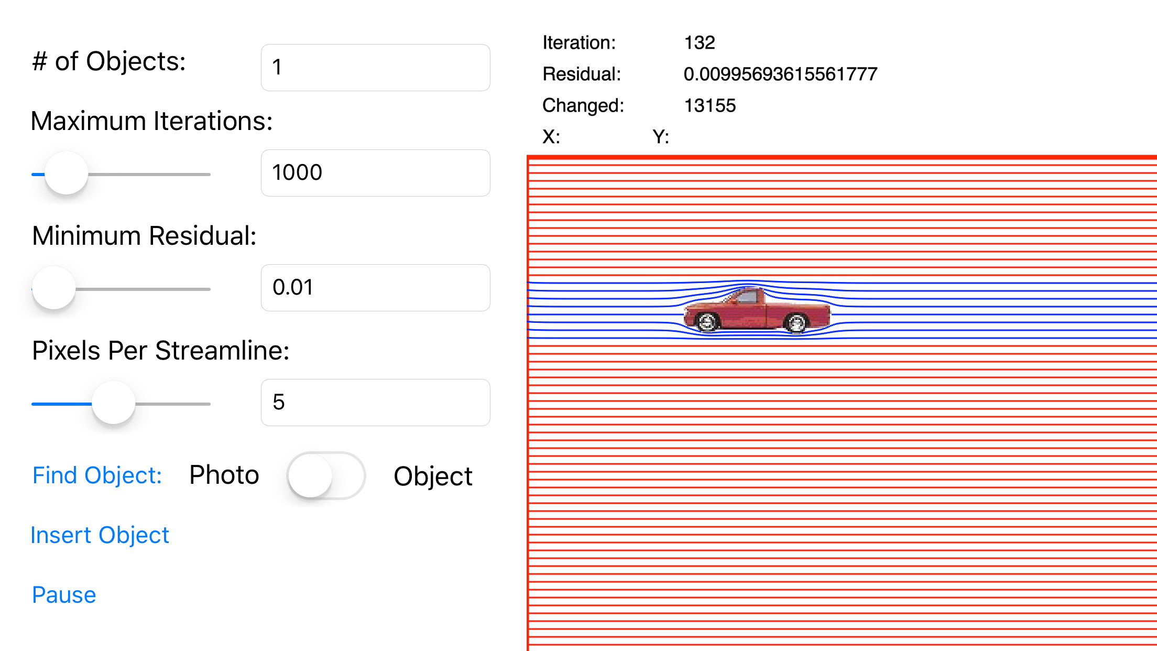Focus the number of objects field
Image resolution: width=1157 pixels, height=651 pixels.
click(x=375, y=68)
